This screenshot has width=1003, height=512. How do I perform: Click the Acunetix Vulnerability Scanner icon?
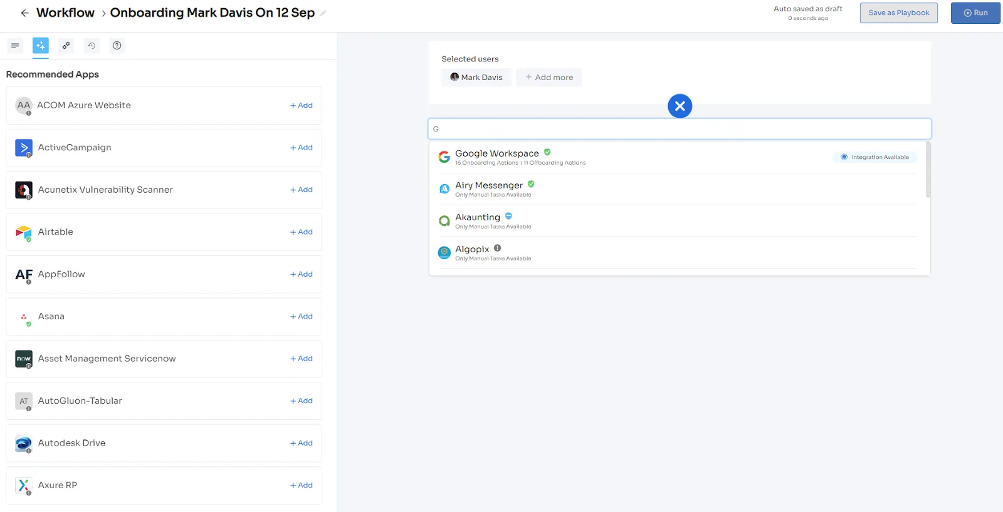point(24,190)
